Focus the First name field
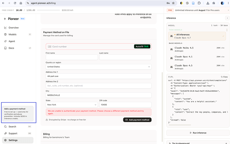This screenshot has height=144, width=230. (72, 57)
